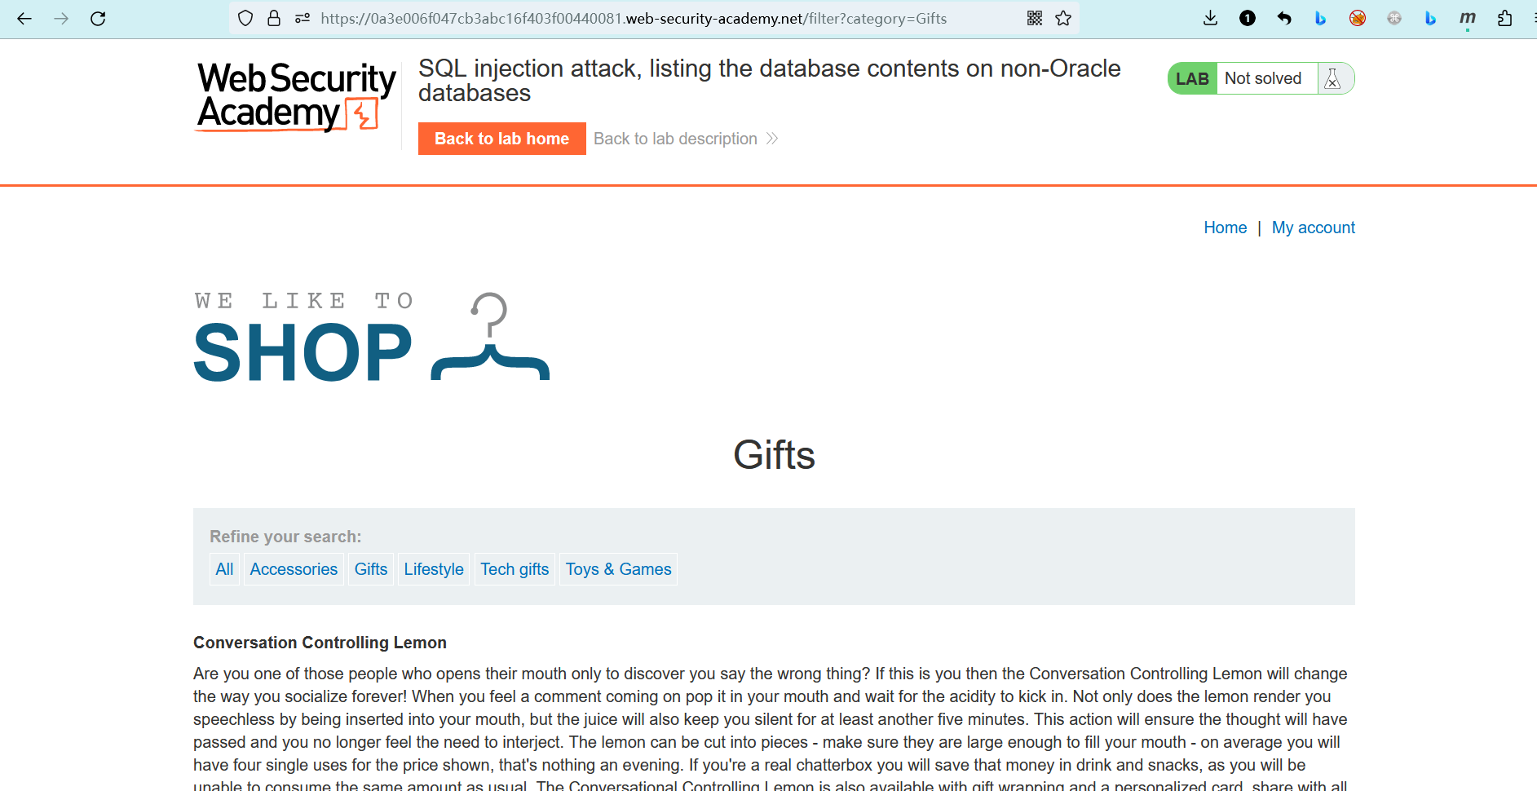Select the All category filter

pyautogui.click(x=224, y=569)
